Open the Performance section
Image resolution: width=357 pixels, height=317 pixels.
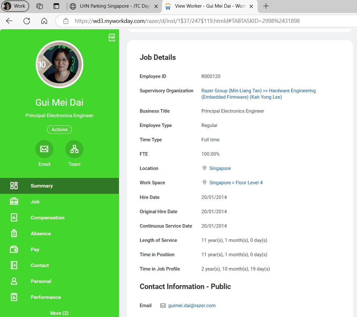pos(59,297)
